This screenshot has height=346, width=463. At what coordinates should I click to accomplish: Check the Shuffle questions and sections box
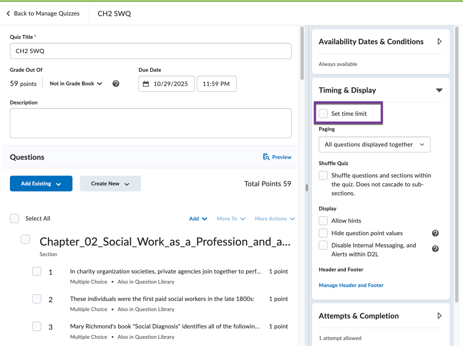(323, 175)
